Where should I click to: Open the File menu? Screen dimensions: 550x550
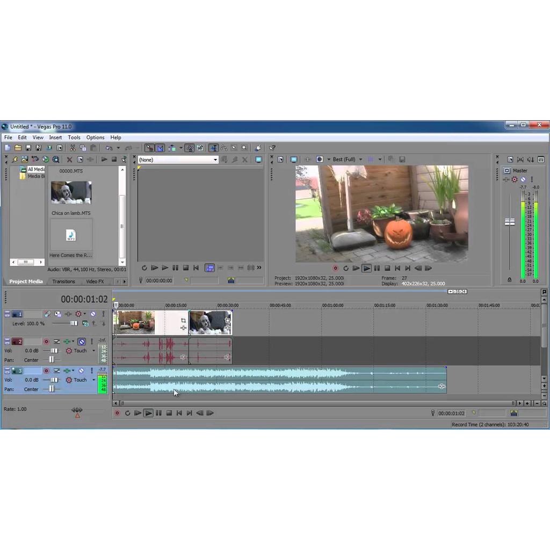coord(8,137)
